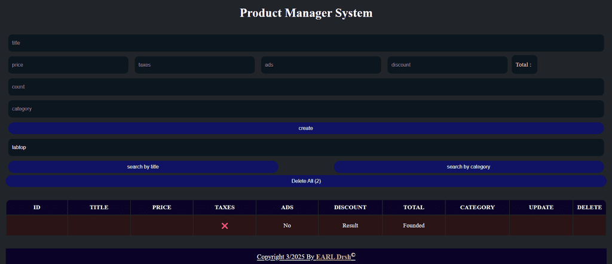This screenshot has width=612, height=264.
Task: Click the Total display box
Action: 524,65
